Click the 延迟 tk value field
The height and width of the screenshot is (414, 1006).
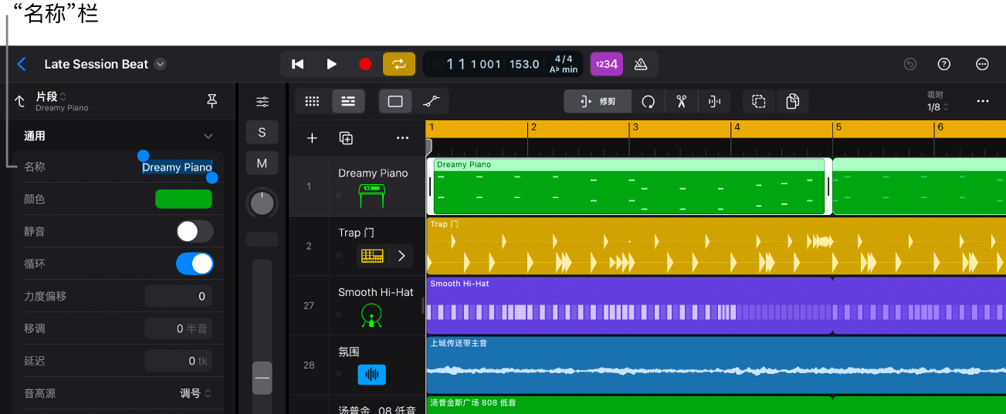(x=178, y=361)
